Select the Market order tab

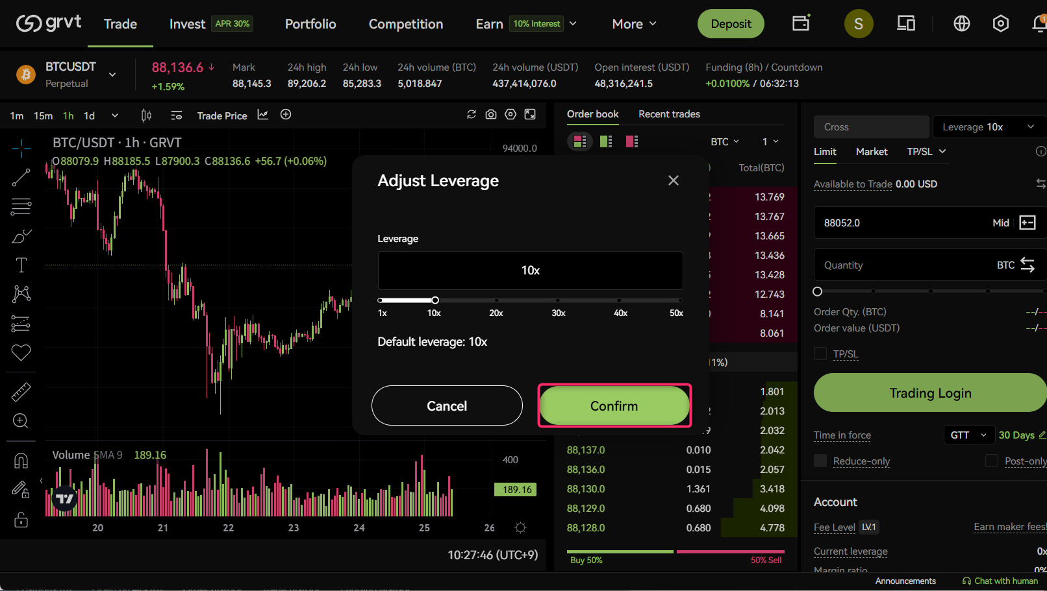point(871,152)
